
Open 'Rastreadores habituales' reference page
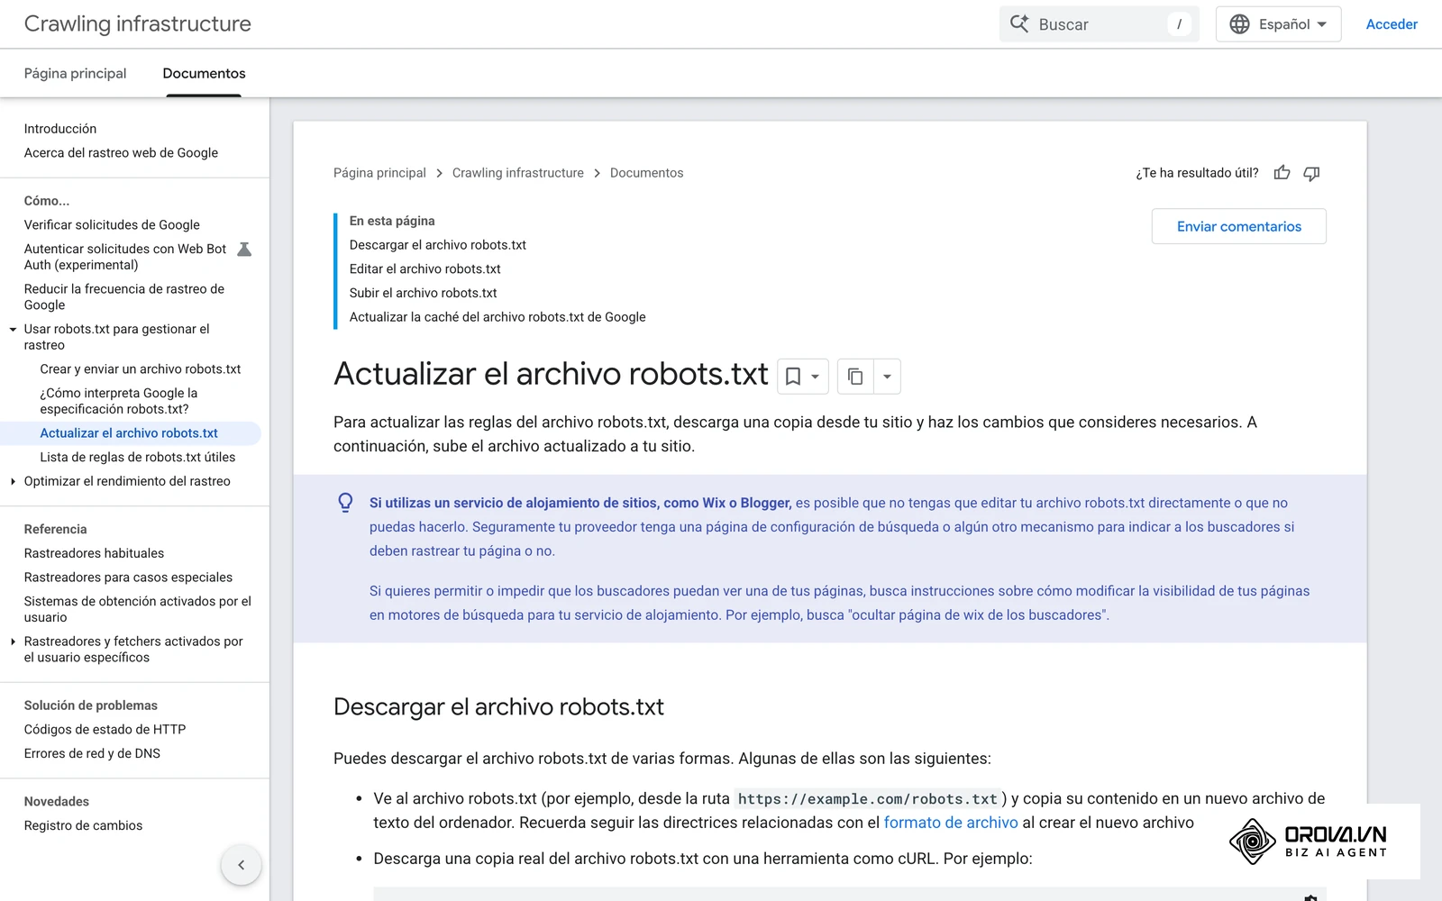pos(94,553)
